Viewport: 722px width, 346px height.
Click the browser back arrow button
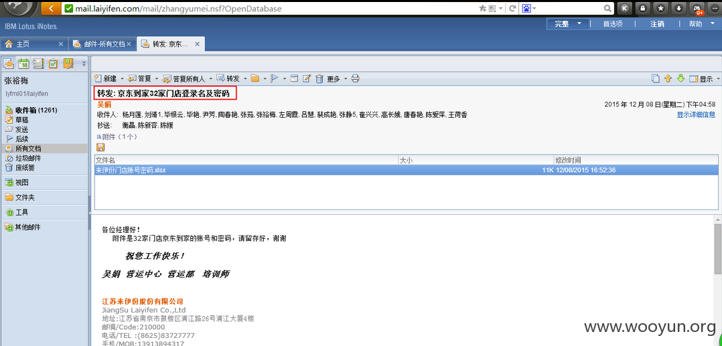[51, 8]
